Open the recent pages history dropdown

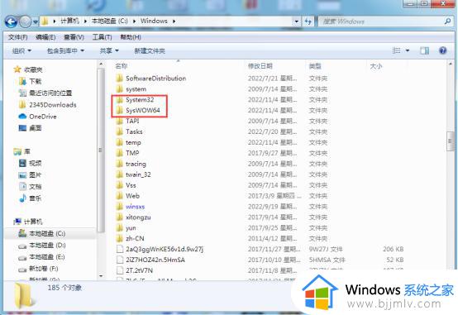36,22
